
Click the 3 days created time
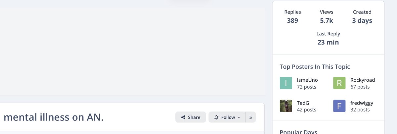(x=362, y=21)
